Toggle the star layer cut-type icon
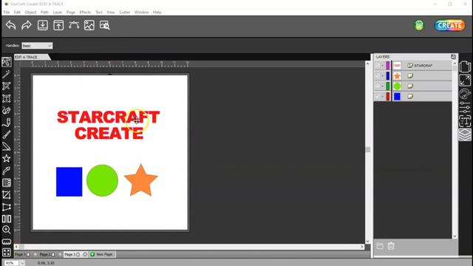 tap(410, 75)
